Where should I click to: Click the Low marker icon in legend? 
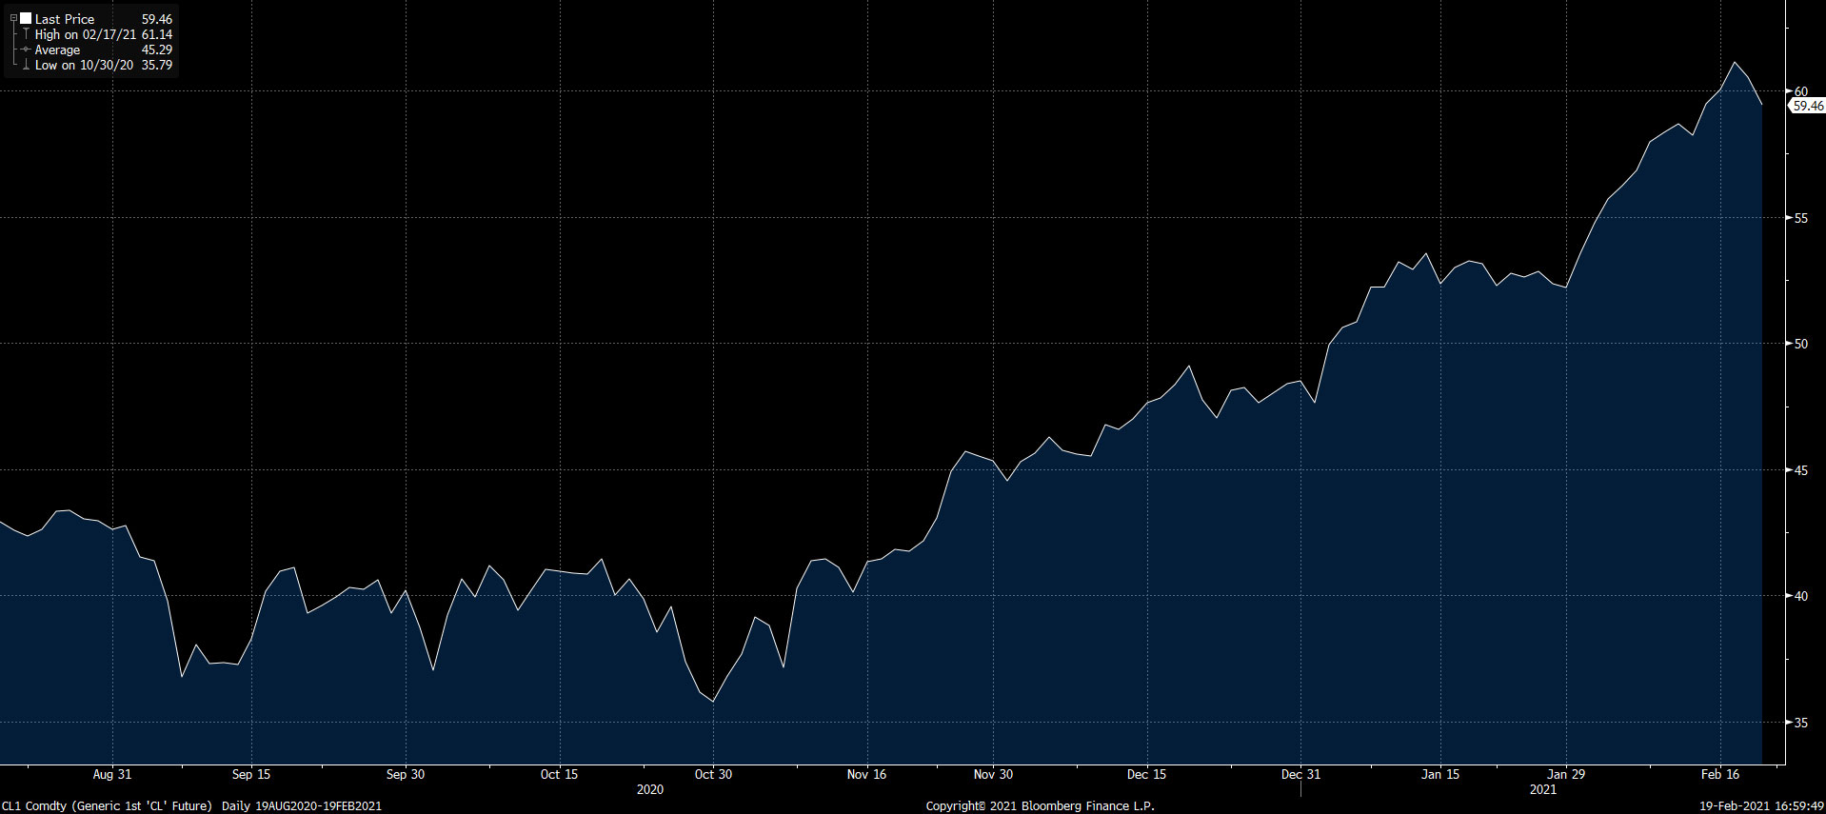pos(26,65)
